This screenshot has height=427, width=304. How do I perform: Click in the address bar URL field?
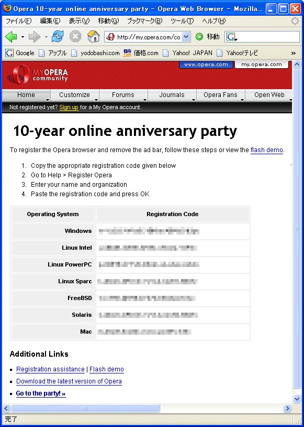click(149, 37)
